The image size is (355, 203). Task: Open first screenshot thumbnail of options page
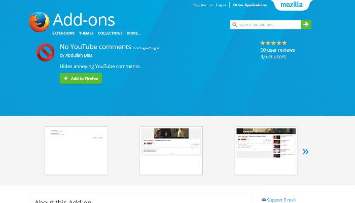(76, 151)
